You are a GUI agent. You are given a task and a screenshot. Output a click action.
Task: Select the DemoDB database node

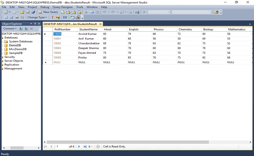[15, 45]
